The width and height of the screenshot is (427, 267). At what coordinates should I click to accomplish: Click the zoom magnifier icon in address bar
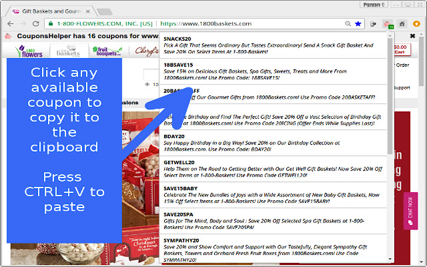(348, 24)
